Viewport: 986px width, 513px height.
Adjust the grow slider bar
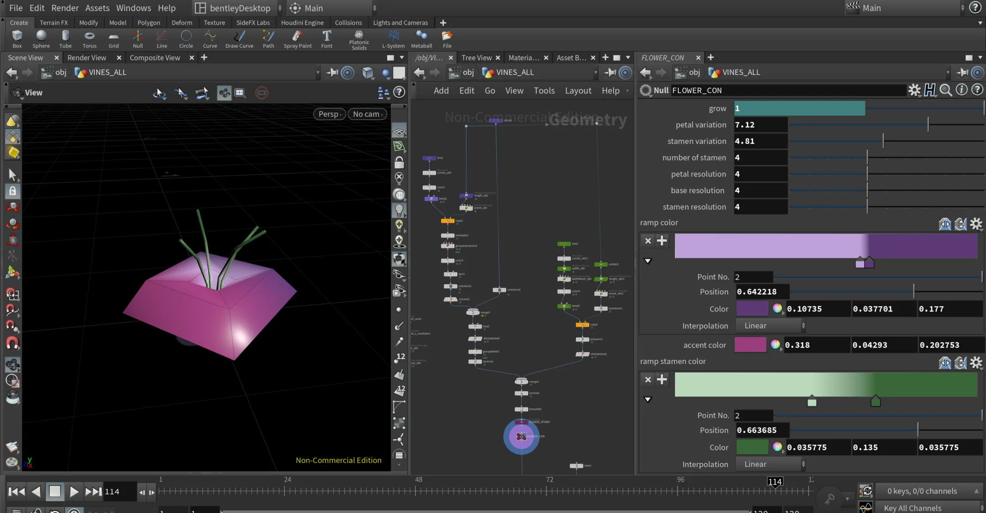tap(859, 108)
